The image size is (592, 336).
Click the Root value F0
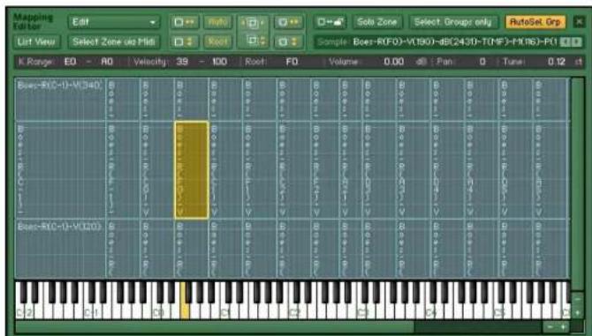click(x=292, y=62)
